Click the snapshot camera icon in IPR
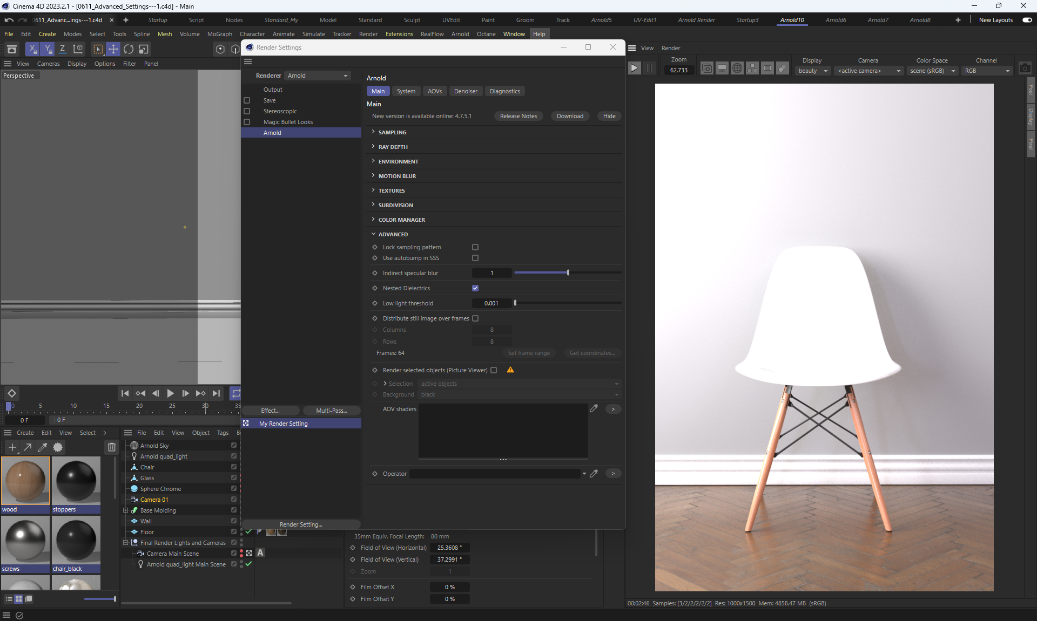Image resolution: width=1037 pixels, height=621 pixels. coord(1025,68)
